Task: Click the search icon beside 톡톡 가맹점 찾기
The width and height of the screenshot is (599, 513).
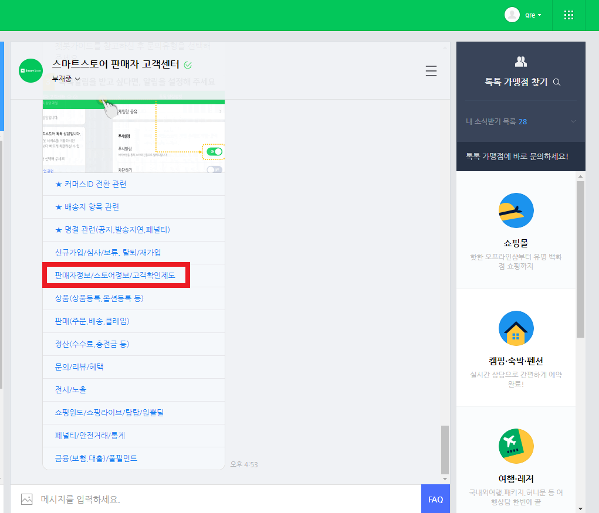Action: point(556,82)
